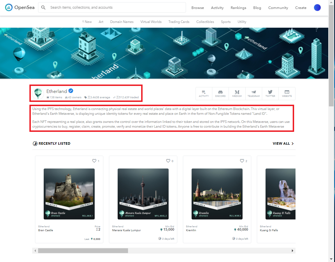This screenshot has height=262, width=335.
Task: Select the Collectibles category
Action: click(x=205, y=22)
